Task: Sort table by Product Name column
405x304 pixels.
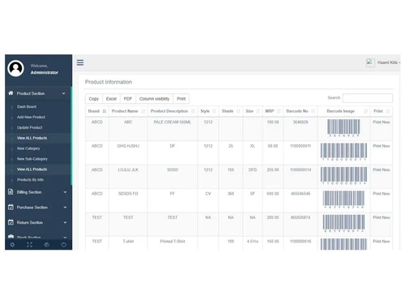Action: click(128, 111)
